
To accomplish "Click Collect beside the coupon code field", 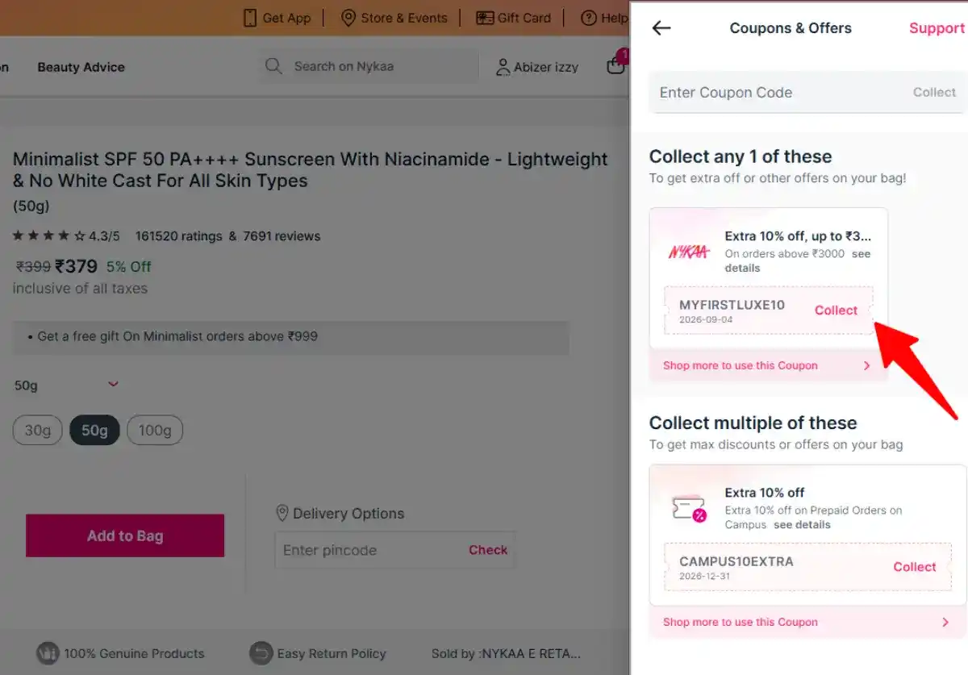I will point(934,93).
